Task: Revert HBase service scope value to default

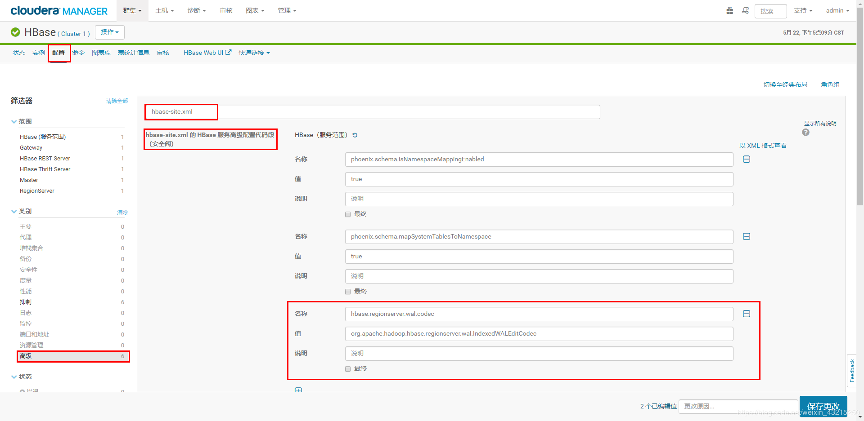Action: click(x=355, y=135)
